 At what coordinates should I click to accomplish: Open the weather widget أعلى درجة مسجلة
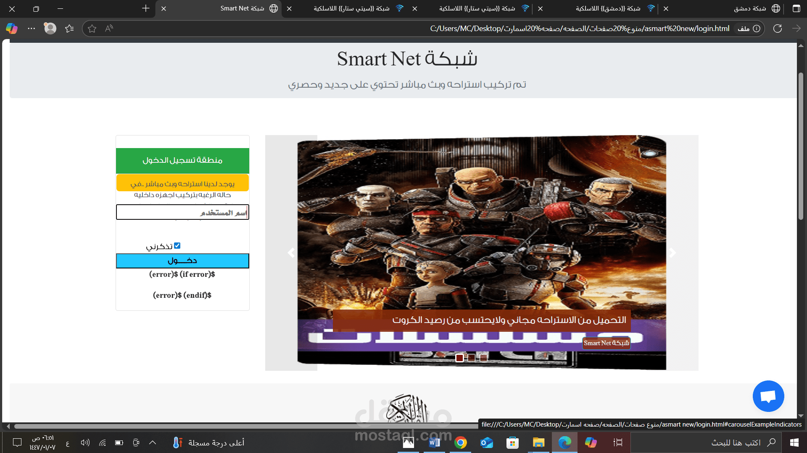pos(208,443)
